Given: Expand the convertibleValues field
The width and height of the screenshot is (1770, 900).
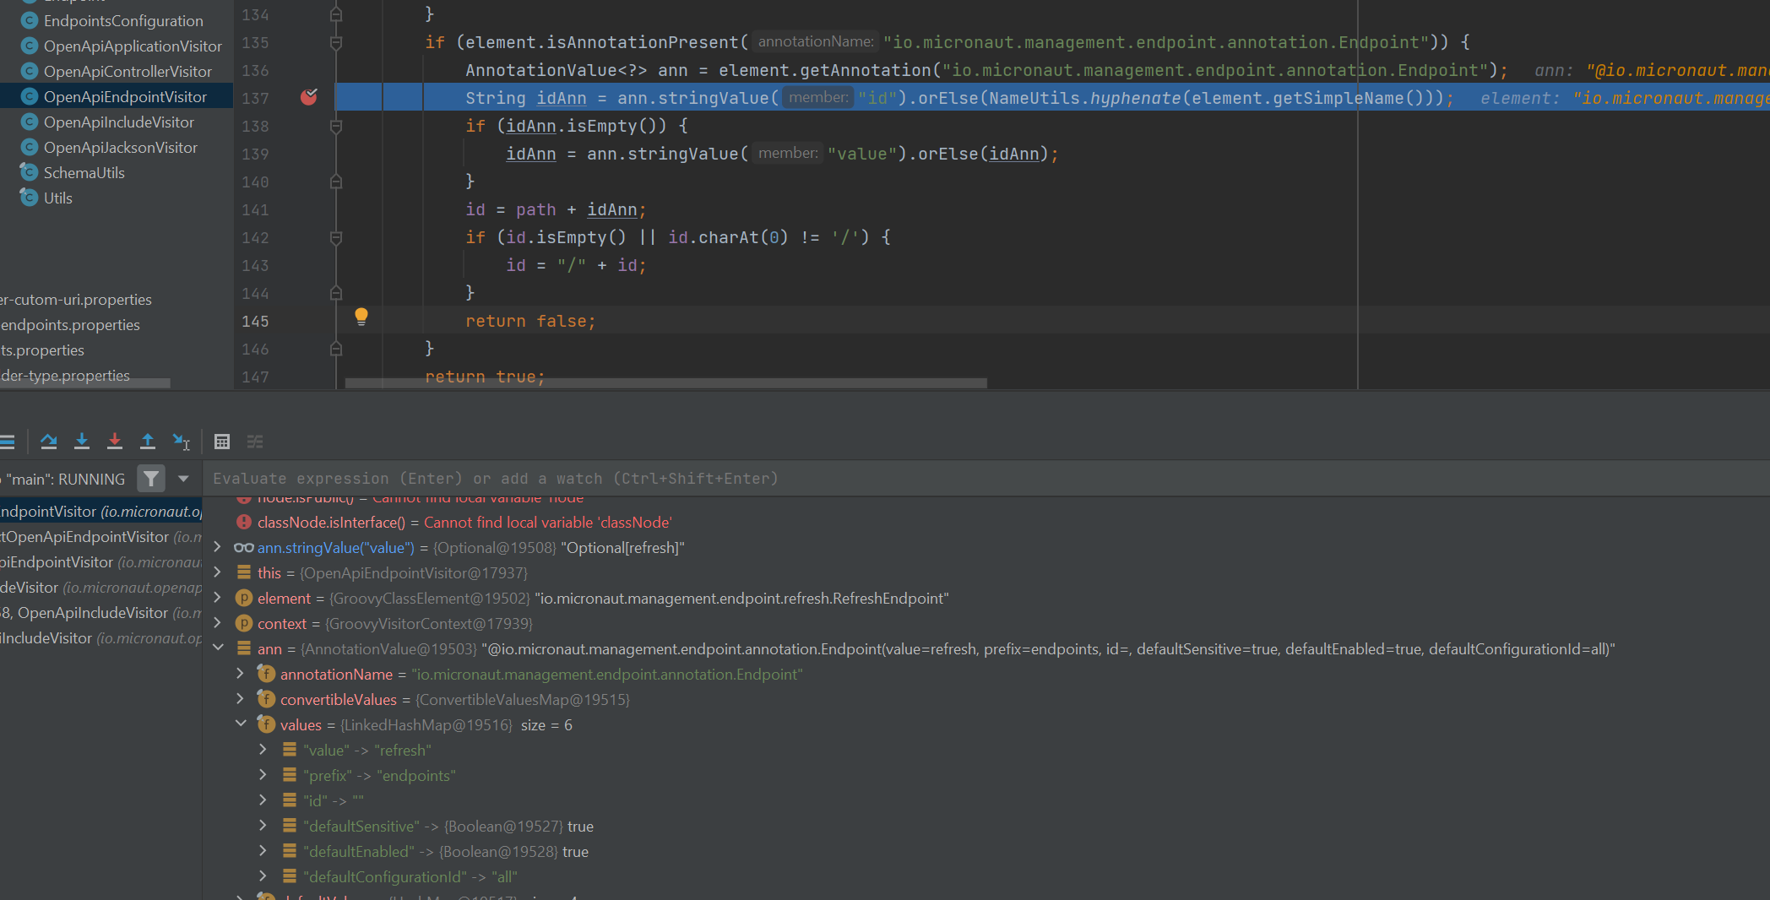Looking at the screenshot, I should pyautogui.click(x=241, y=699).
